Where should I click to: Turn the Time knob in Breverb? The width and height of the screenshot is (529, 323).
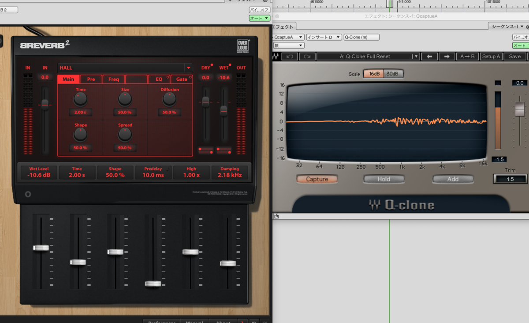tap(80, 99)
